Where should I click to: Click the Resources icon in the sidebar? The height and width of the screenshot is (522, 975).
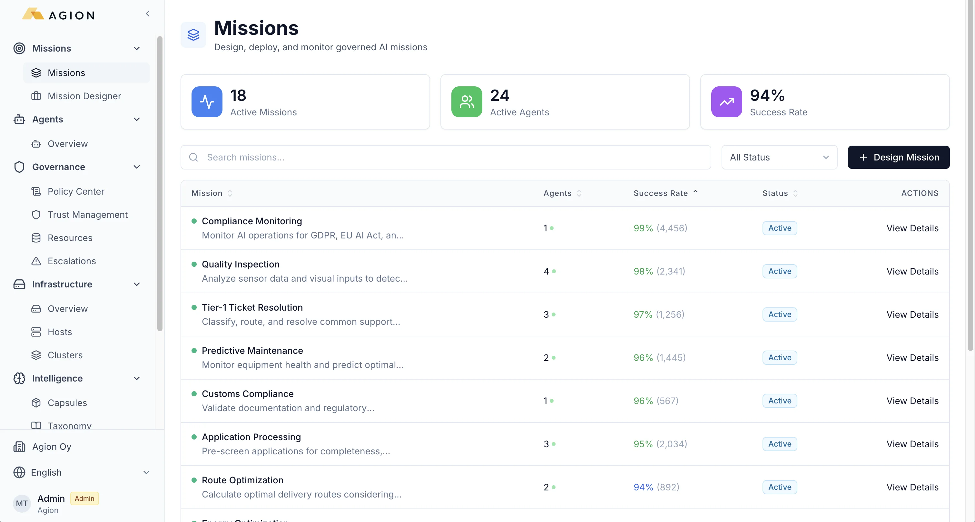[36, 238]
